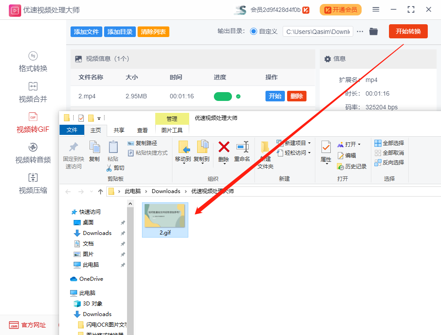Switch to the 查看 ribbon tab
Image resolution: width=441 pixels, height=335 pixels.
coord(142,130)
